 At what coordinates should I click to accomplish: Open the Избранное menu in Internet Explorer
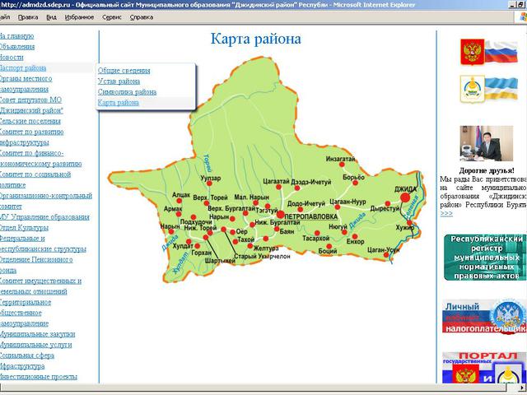pyautogui.click(x=78, y=16)
